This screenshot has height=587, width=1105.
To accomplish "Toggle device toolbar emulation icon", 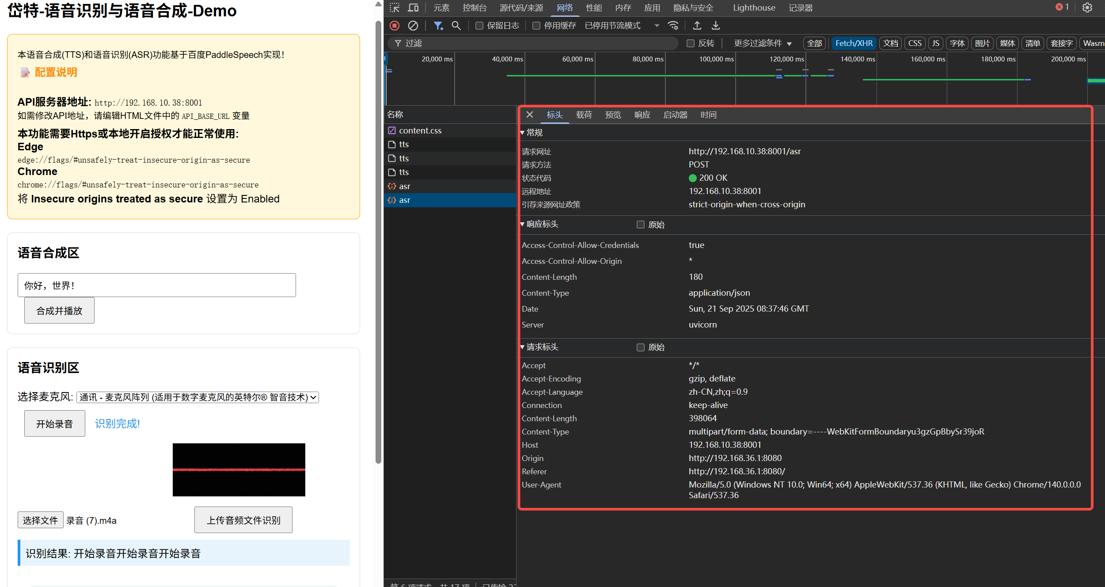I will 413,8.
